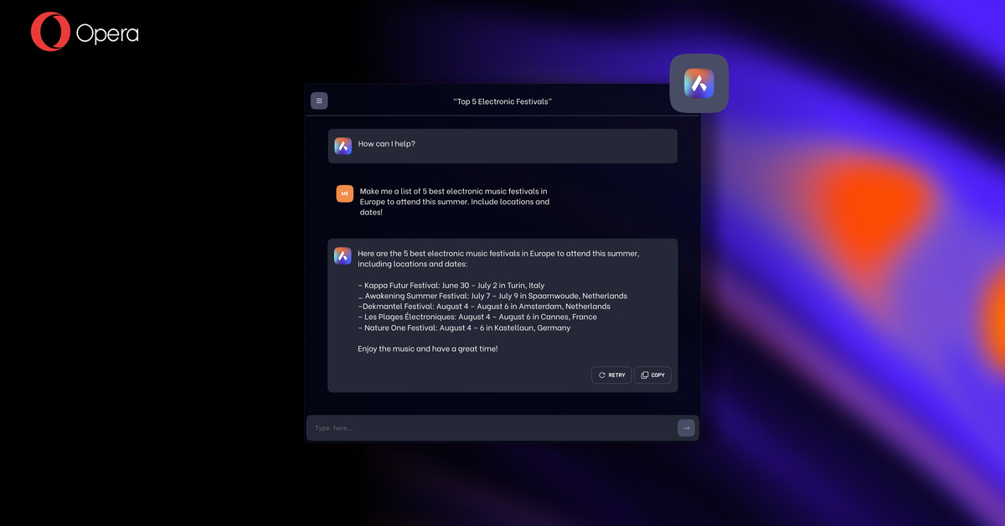Click the 'Opera' wordmark text
Viewport: 1005px width, 526px height.
pos(107,34)
